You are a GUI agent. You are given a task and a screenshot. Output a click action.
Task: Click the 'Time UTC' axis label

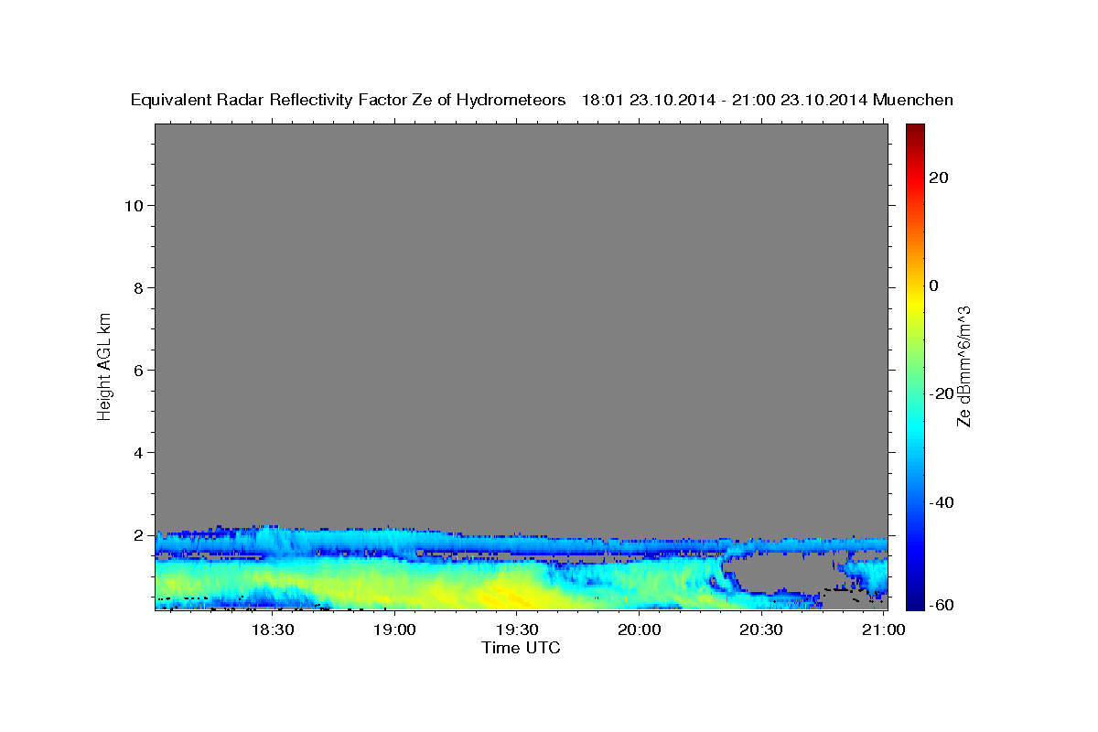tap(521, 648)
